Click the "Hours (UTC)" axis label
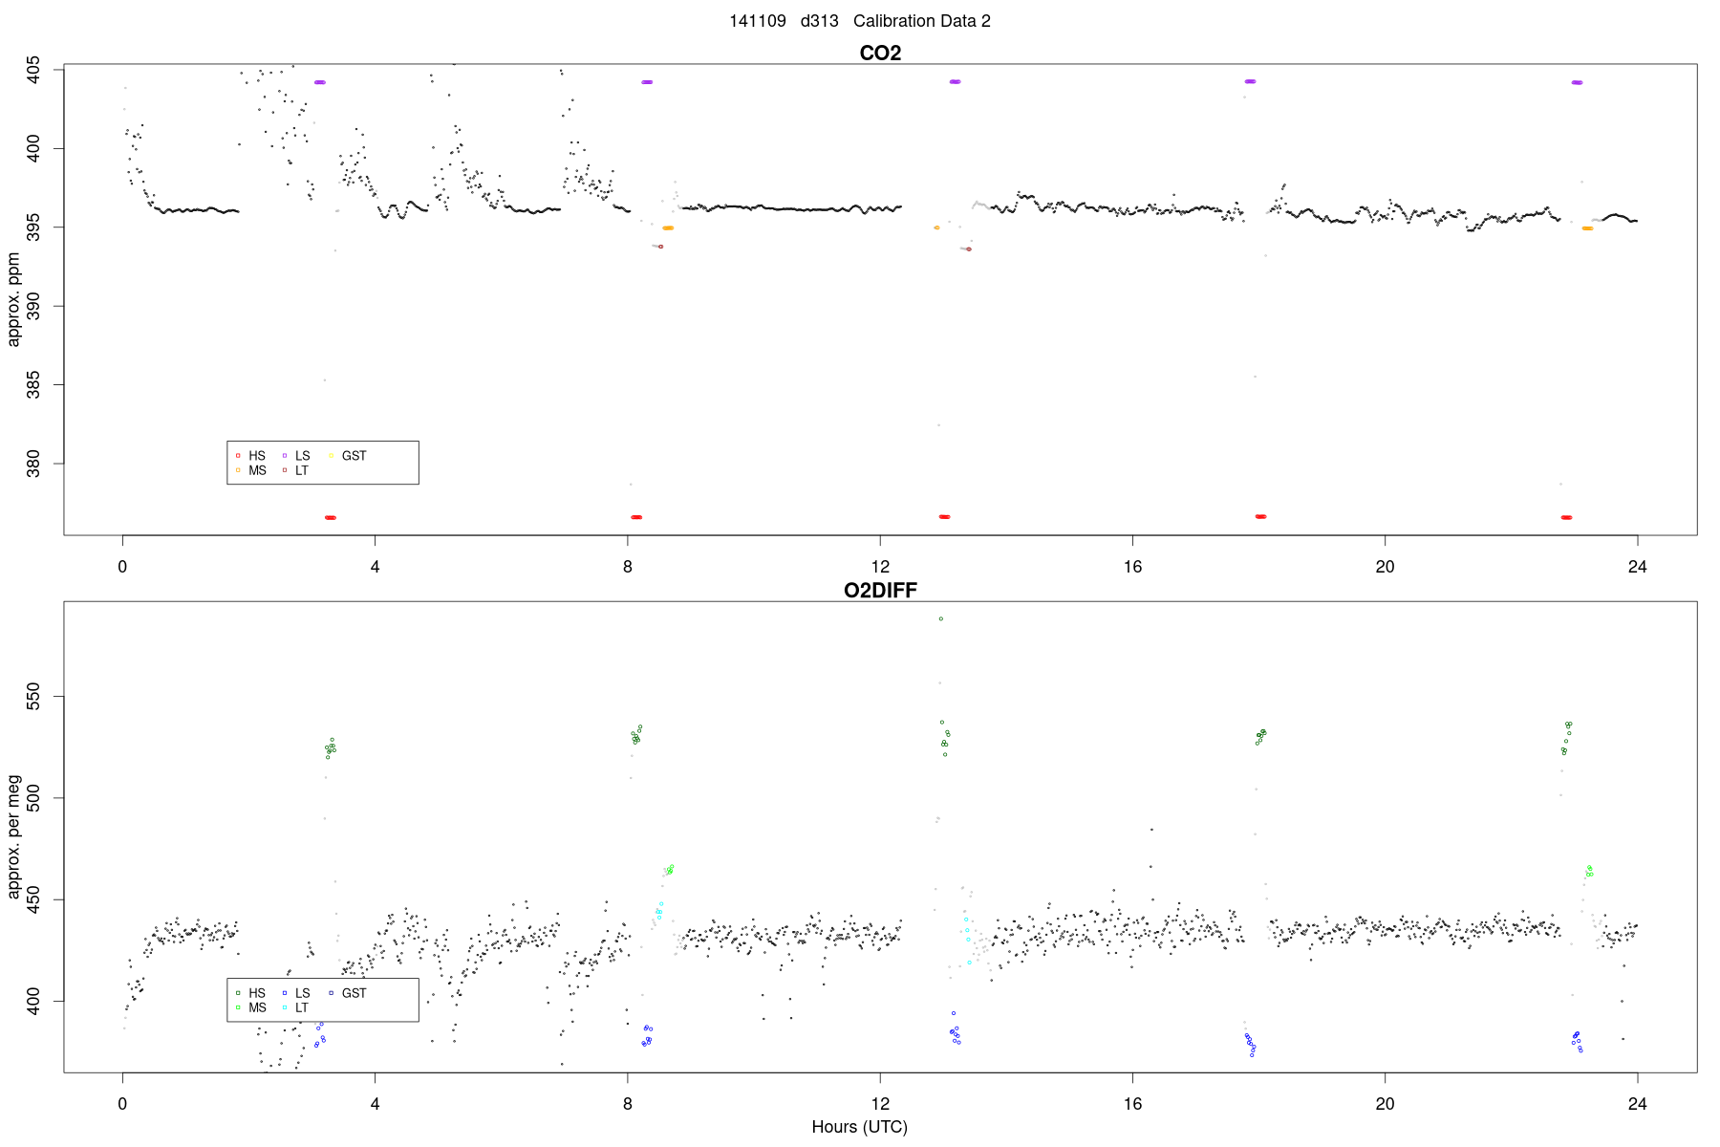 pyautogui.click(x=859, y=1127)
